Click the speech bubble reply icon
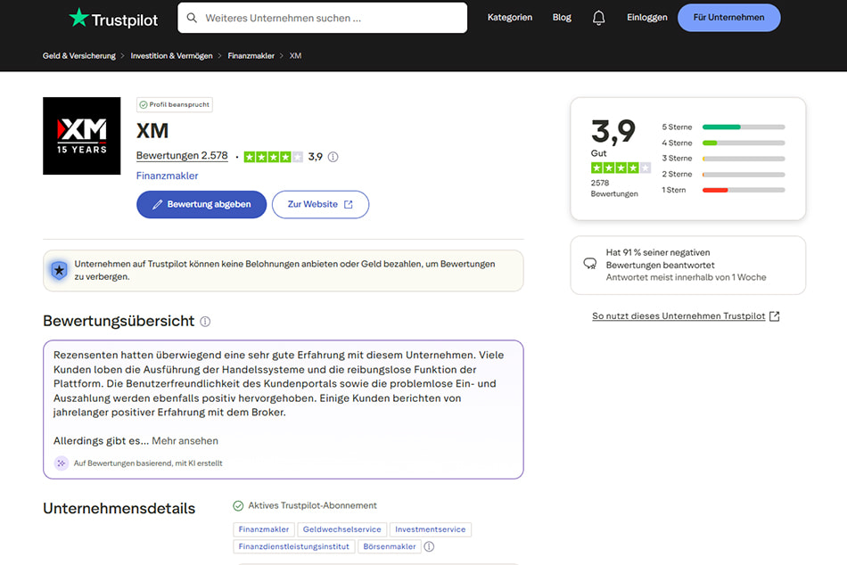 (x=590, y=264)
